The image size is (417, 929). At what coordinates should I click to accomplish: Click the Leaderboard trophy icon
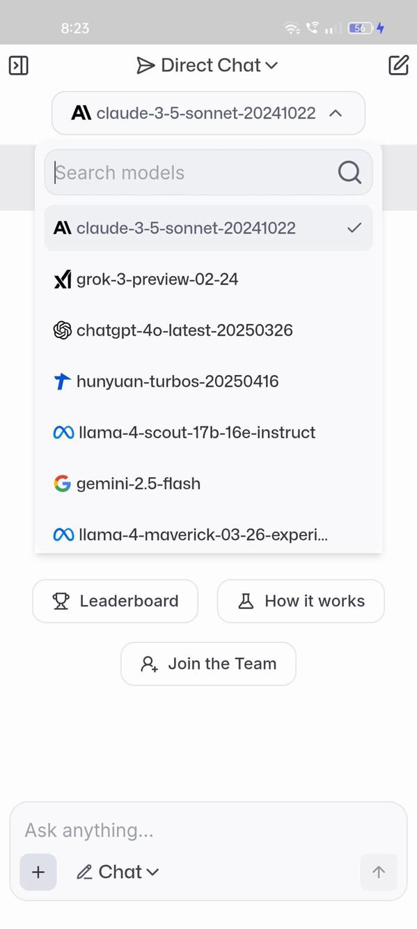click(61, 601)
